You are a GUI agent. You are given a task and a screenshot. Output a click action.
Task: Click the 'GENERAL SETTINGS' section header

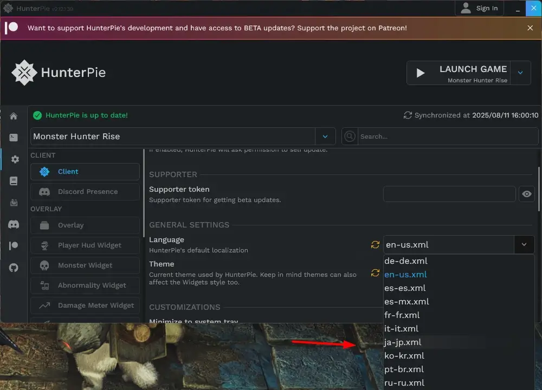tap(189, 225)
